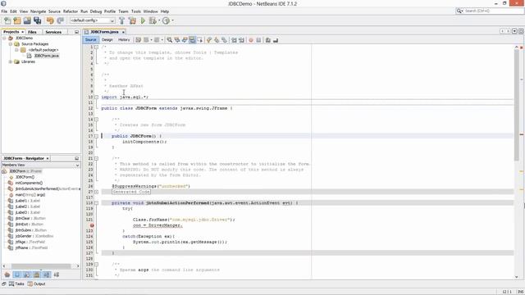Click the Find Previous Occurrence icon
The width and height of the screenshot is (525, 295).
tap(177, 40)
